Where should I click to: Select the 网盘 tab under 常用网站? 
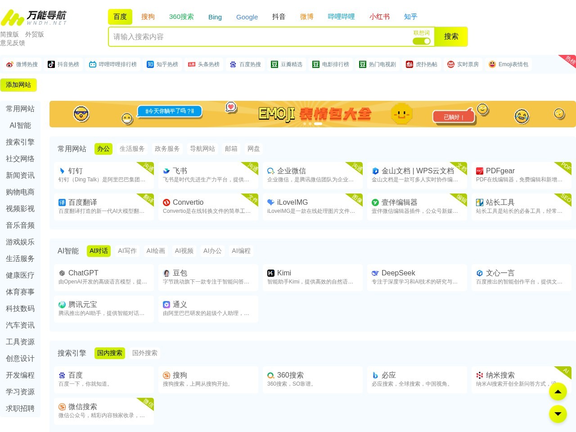253,148
